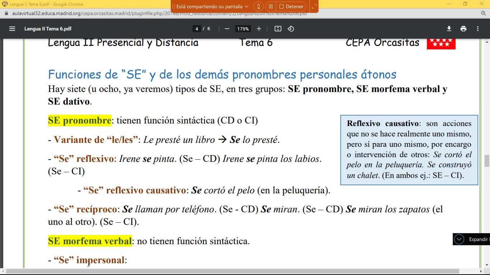Rotate the PDF document counterclockwise
Screen dimensions: 490x275
tap(291, 29)
